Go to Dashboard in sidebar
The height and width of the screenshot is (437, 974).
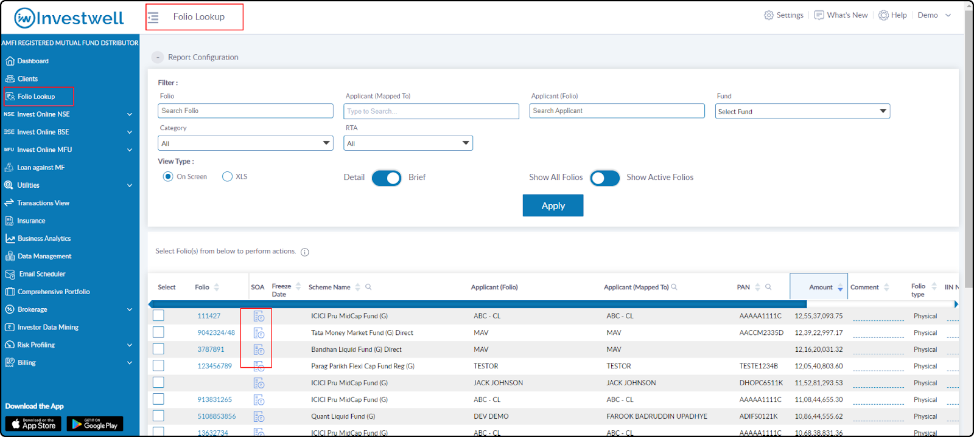click(x=33, y=61)
